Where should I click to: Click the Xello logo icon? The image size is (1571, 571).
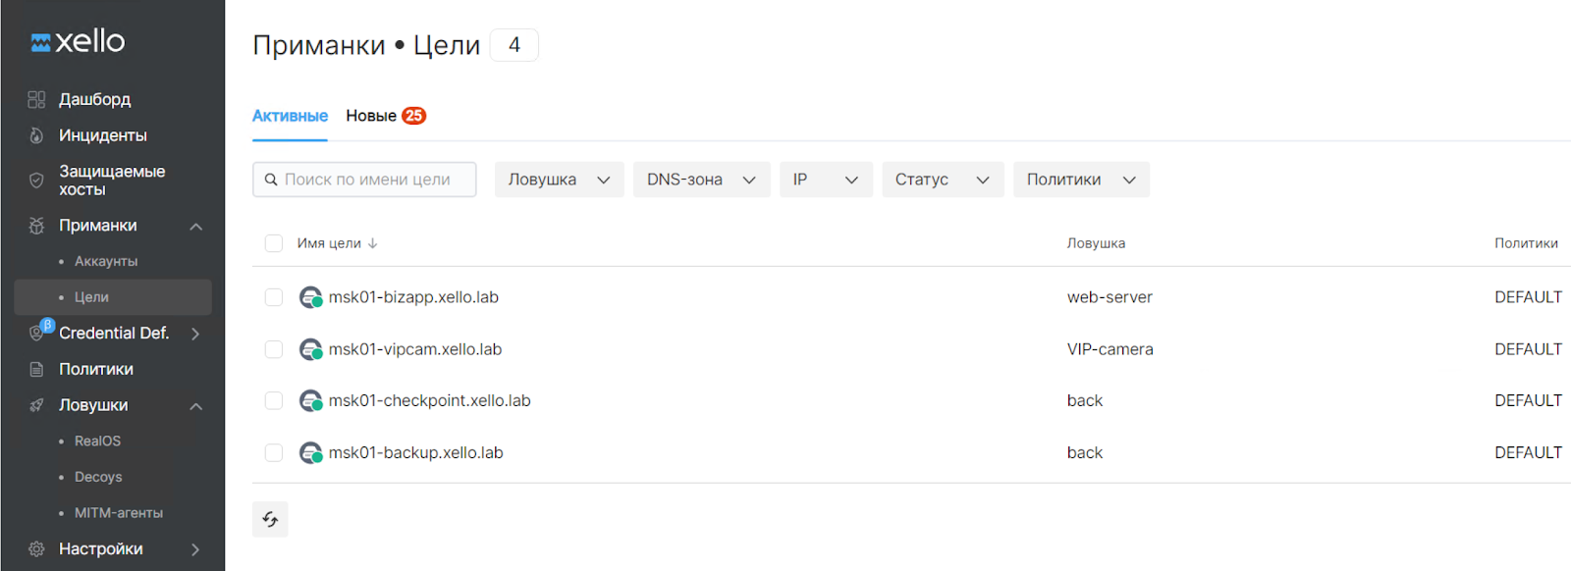pos(40,42)
